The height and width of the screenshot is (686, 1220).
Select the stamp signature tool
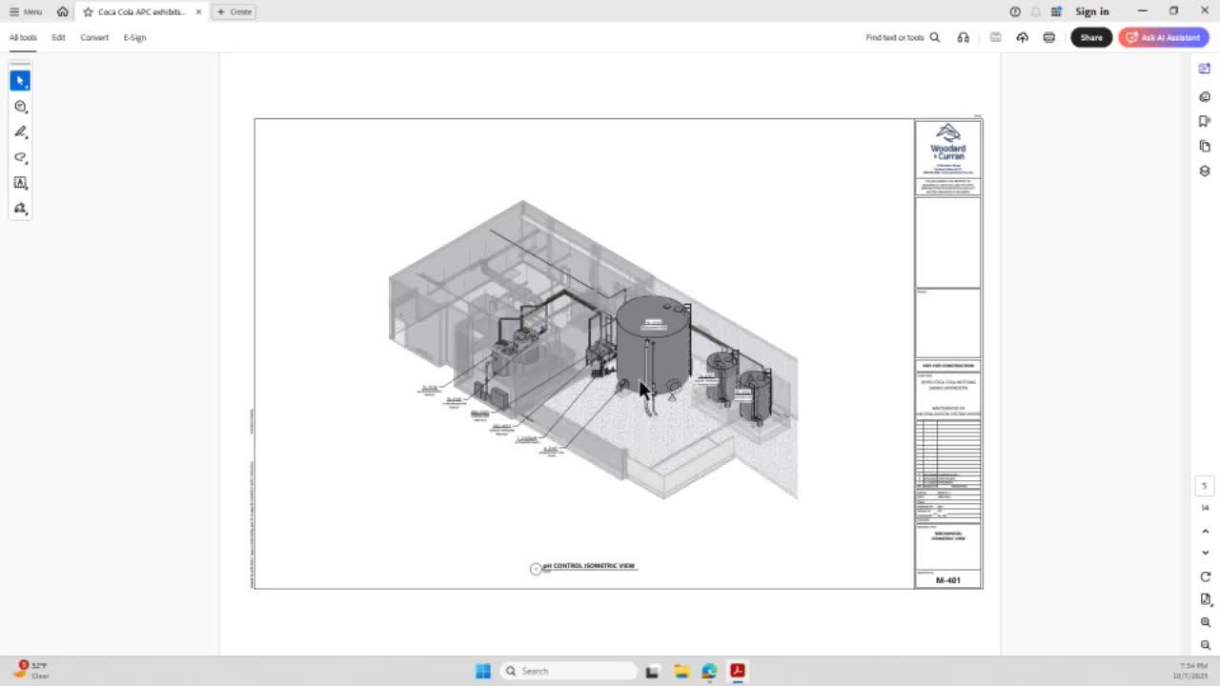(20, 209)
